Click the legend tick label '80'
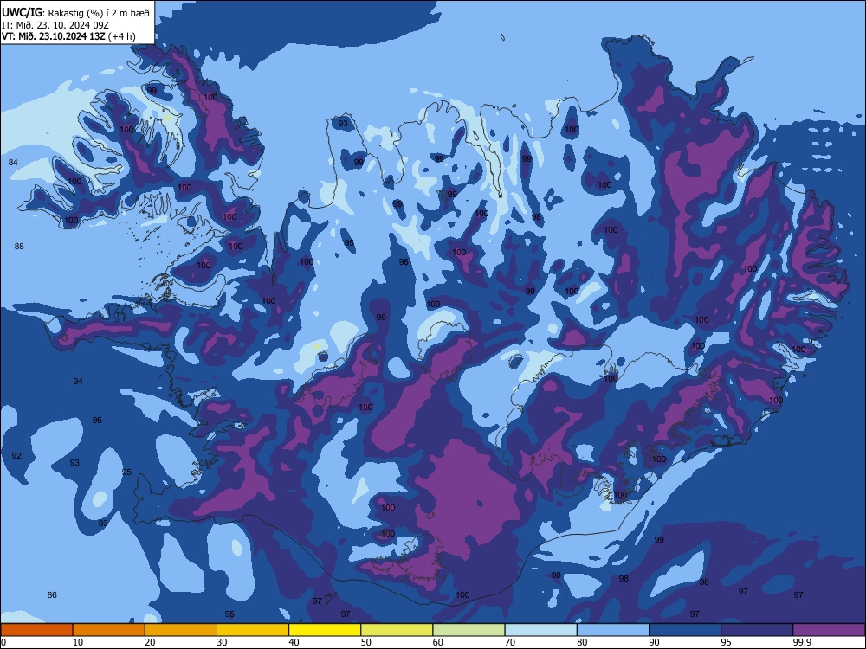Screen dimensions: 866x649 (x=582, y=642)
